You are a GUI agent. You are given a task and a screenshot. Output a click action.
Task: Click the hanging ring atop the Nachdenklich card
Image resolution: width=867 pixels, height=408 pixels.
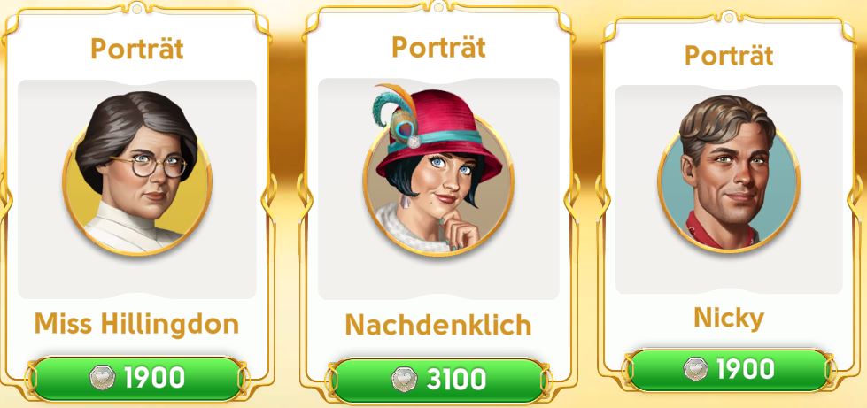(x=438, y=7)
